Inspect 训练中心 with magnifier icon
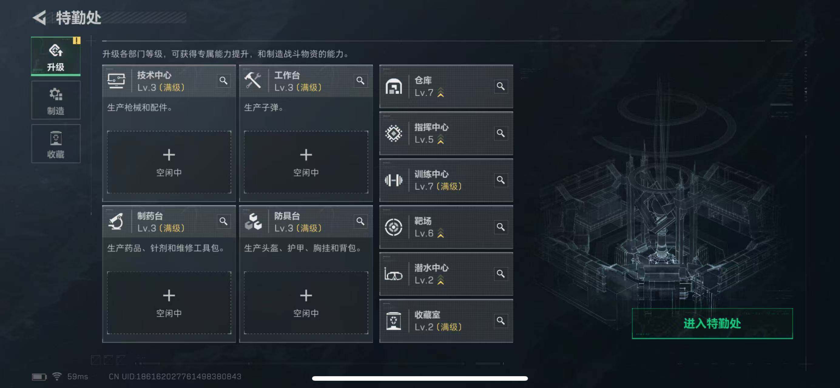The width and height of the screenshot is (840, 388). click(501, 180)
